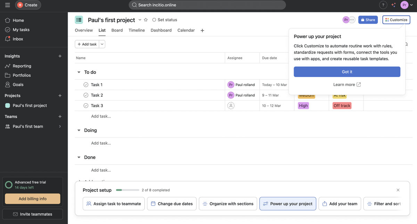Viewport: 417px width, 224px height.
Task: Open the Add task dropdown arrow
Action: (x=102, y=44)
